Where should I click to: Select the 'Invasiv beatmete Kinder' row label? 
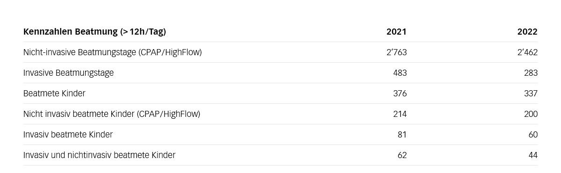[x=68, y=135]
